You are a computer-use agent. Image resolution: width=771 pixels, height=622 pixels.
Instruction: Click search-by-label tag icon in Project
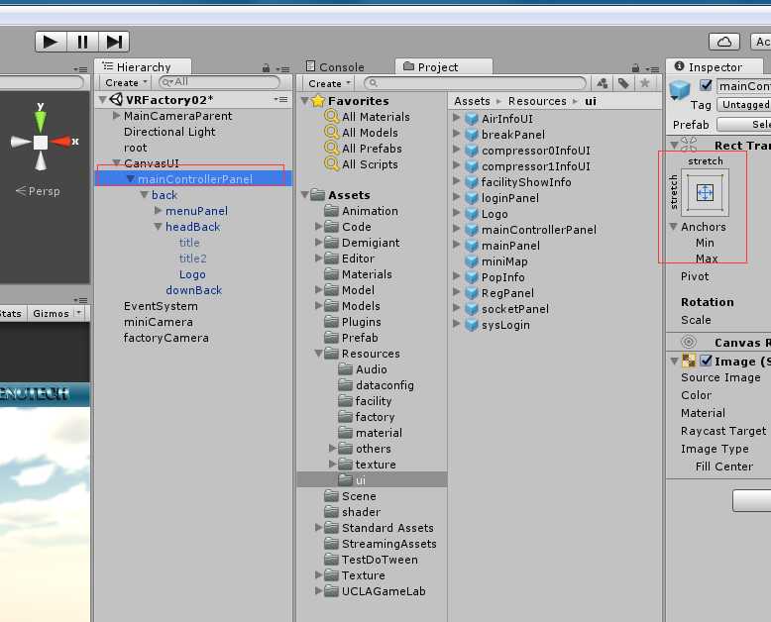coord(623,83)
